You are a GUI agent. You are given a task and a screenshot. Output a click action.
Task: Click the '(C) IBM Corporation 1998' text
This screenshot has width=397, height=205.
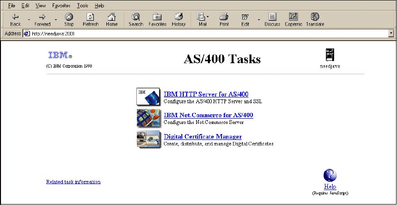[x=69, y=66]
